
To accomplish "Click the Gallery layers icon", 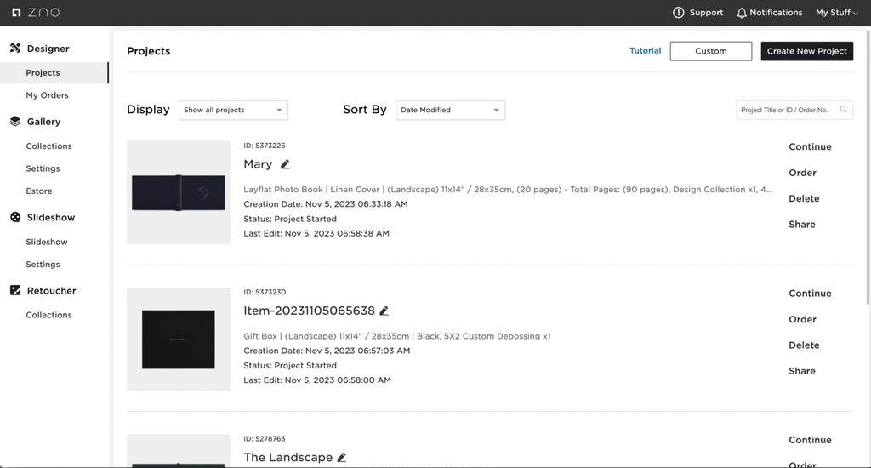I will (x=15, y=121).
